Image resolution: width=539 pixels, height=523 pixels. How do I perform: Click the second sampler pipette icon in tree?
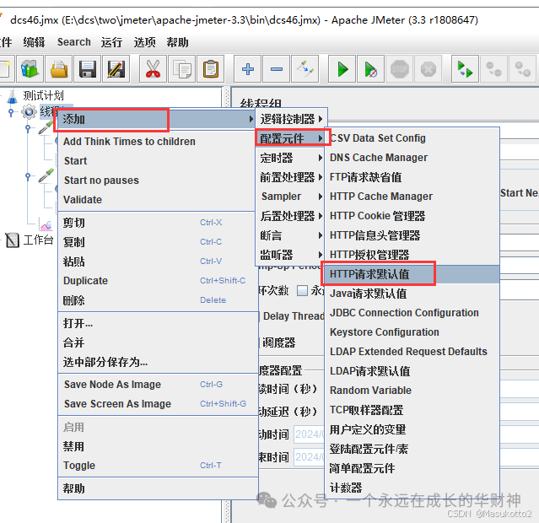point(46,175)
